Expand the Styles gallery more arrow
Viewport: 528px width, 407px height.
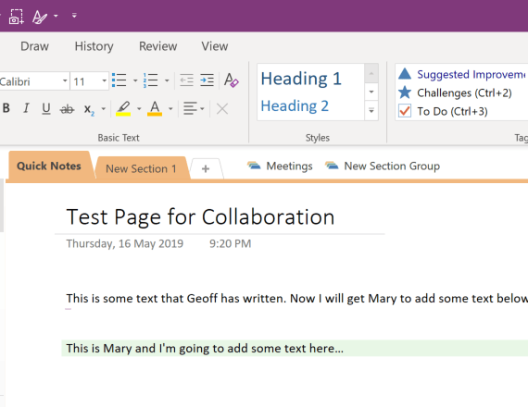pyautogui.click(x=371, y=111)
